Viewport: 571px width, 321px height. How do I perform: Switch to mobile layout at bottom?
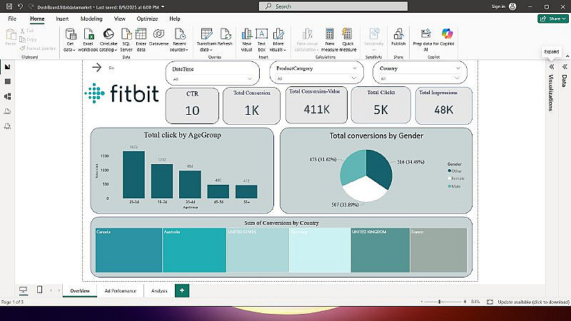tap(40, 290)
